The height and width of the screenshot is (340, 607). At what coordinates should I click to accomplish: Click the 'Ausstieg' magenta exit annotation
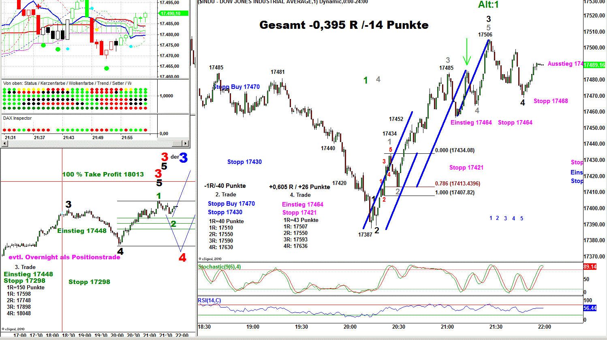[565, 64]
